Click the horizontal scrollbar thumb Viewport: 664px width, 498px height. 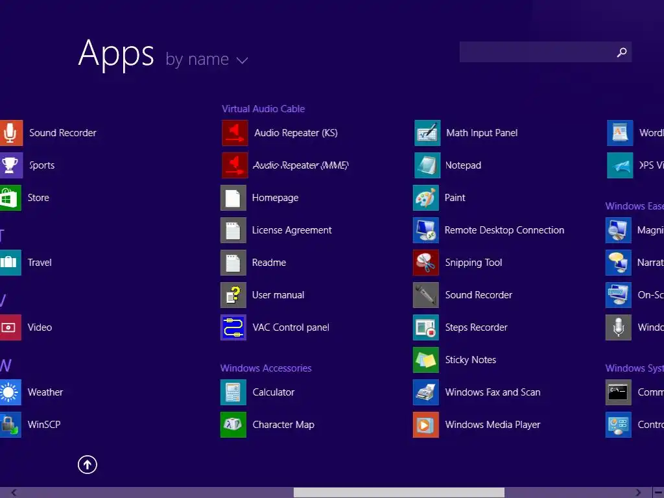pos(399,493)
